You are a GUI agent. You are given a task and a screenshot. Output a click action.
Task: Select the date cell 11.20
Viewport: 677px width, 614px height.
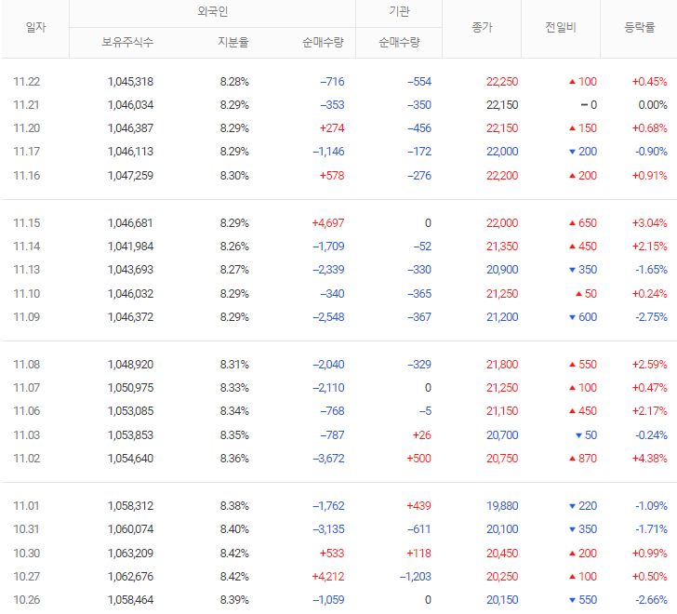click(x=27, y=128)
